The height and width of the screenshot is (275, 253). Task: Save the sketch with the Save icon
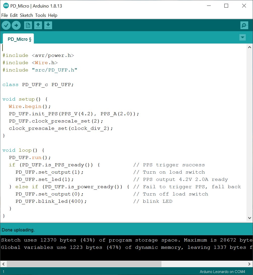pos(48,25)
